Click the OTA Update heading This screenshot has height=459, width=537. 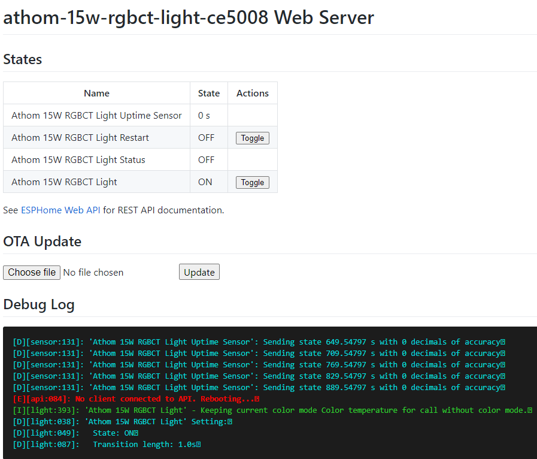pyautogui.click(x=42, y=241)
